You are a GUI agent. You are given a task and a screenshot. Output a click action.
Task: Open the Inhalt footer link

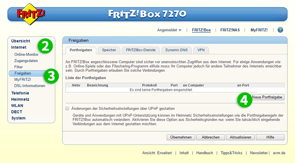pos(184,153)
